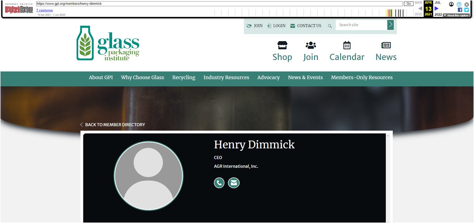Screen dimensions: 474x223
Task: Click the Glass Packaging Institute logo
Action: [108, 43]
